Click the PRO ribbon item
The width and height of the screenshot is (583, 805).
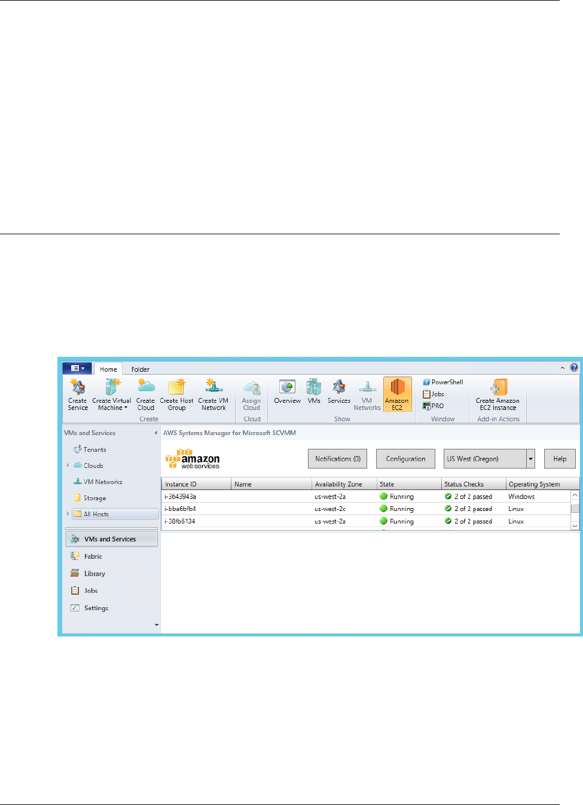(x=434, y=406)
